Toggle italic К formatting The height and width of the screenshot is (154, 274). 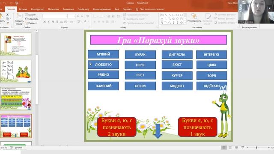click(x=49, y=22)
